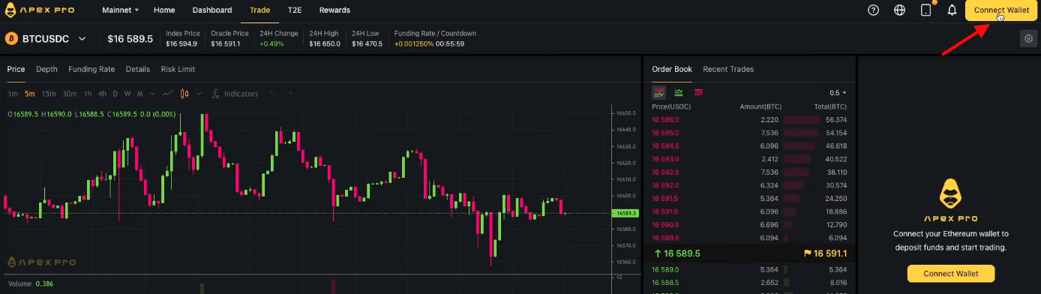
Task: Open the notifications bell
Action: [x=952, y=10]
